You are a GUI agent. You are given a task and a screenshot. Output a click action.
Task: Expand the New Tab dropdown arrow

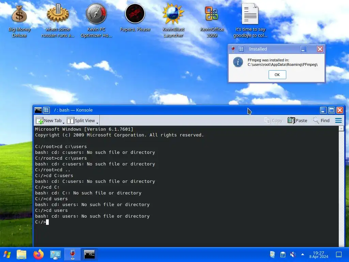point(64,123)
